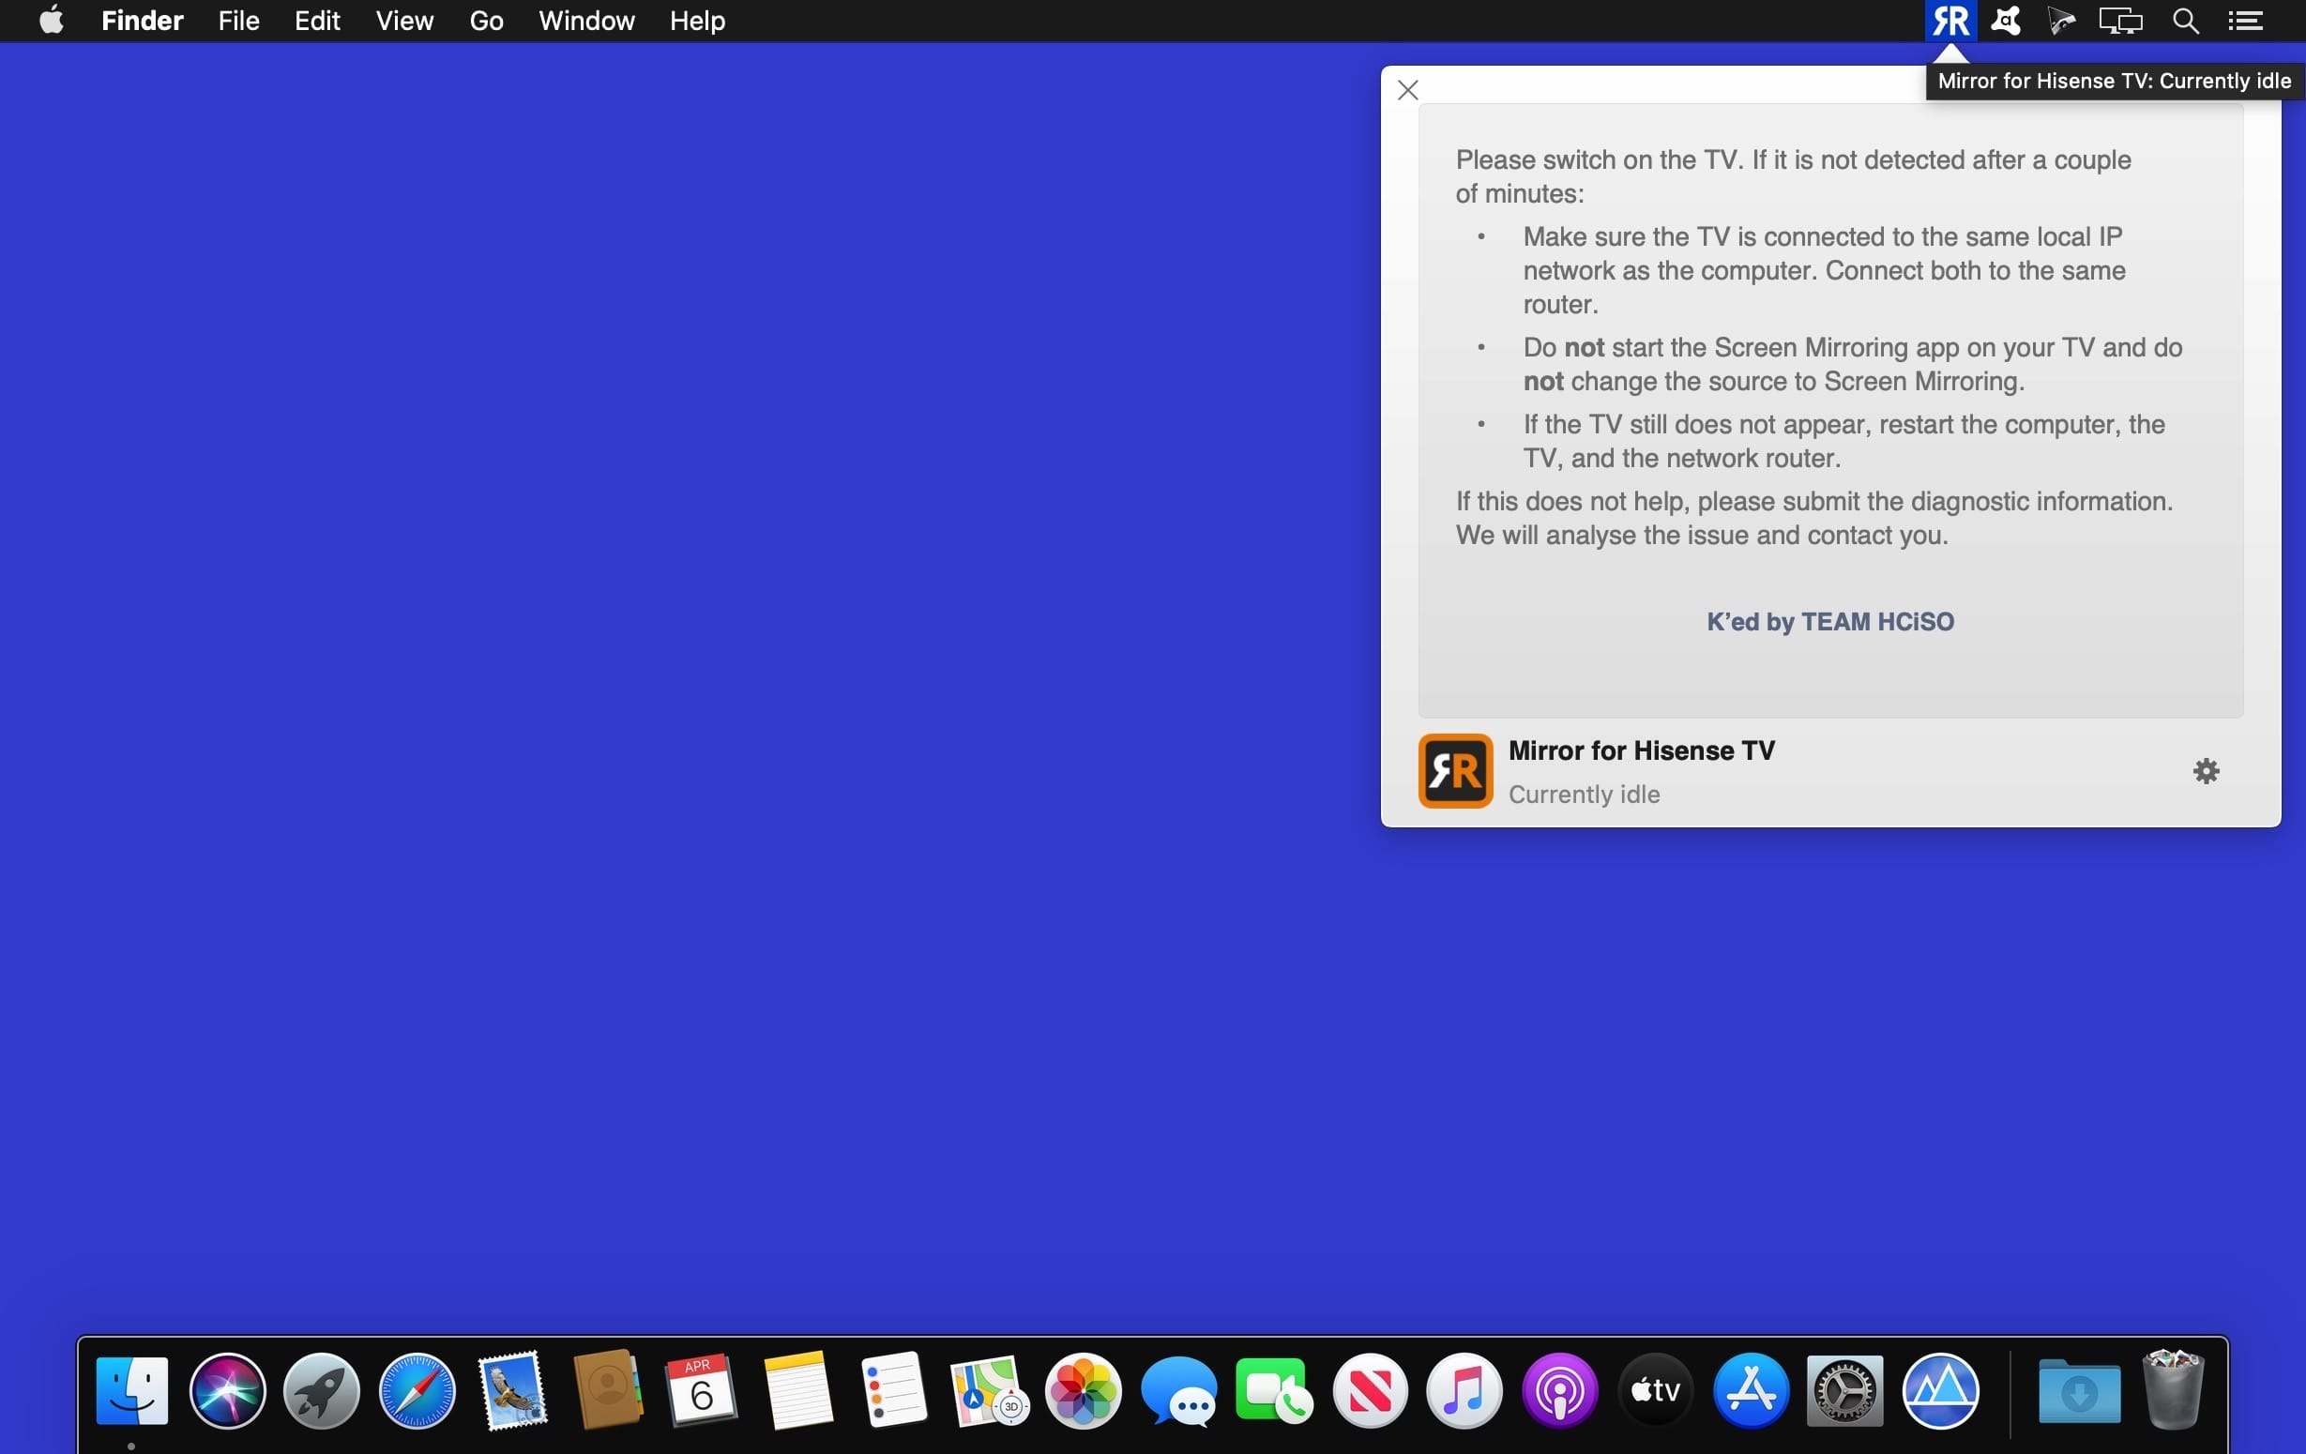The width and height of the screenshot is (2306, 1454).
Task: Open Finder from the Dock
Action: click(132, 1391)
